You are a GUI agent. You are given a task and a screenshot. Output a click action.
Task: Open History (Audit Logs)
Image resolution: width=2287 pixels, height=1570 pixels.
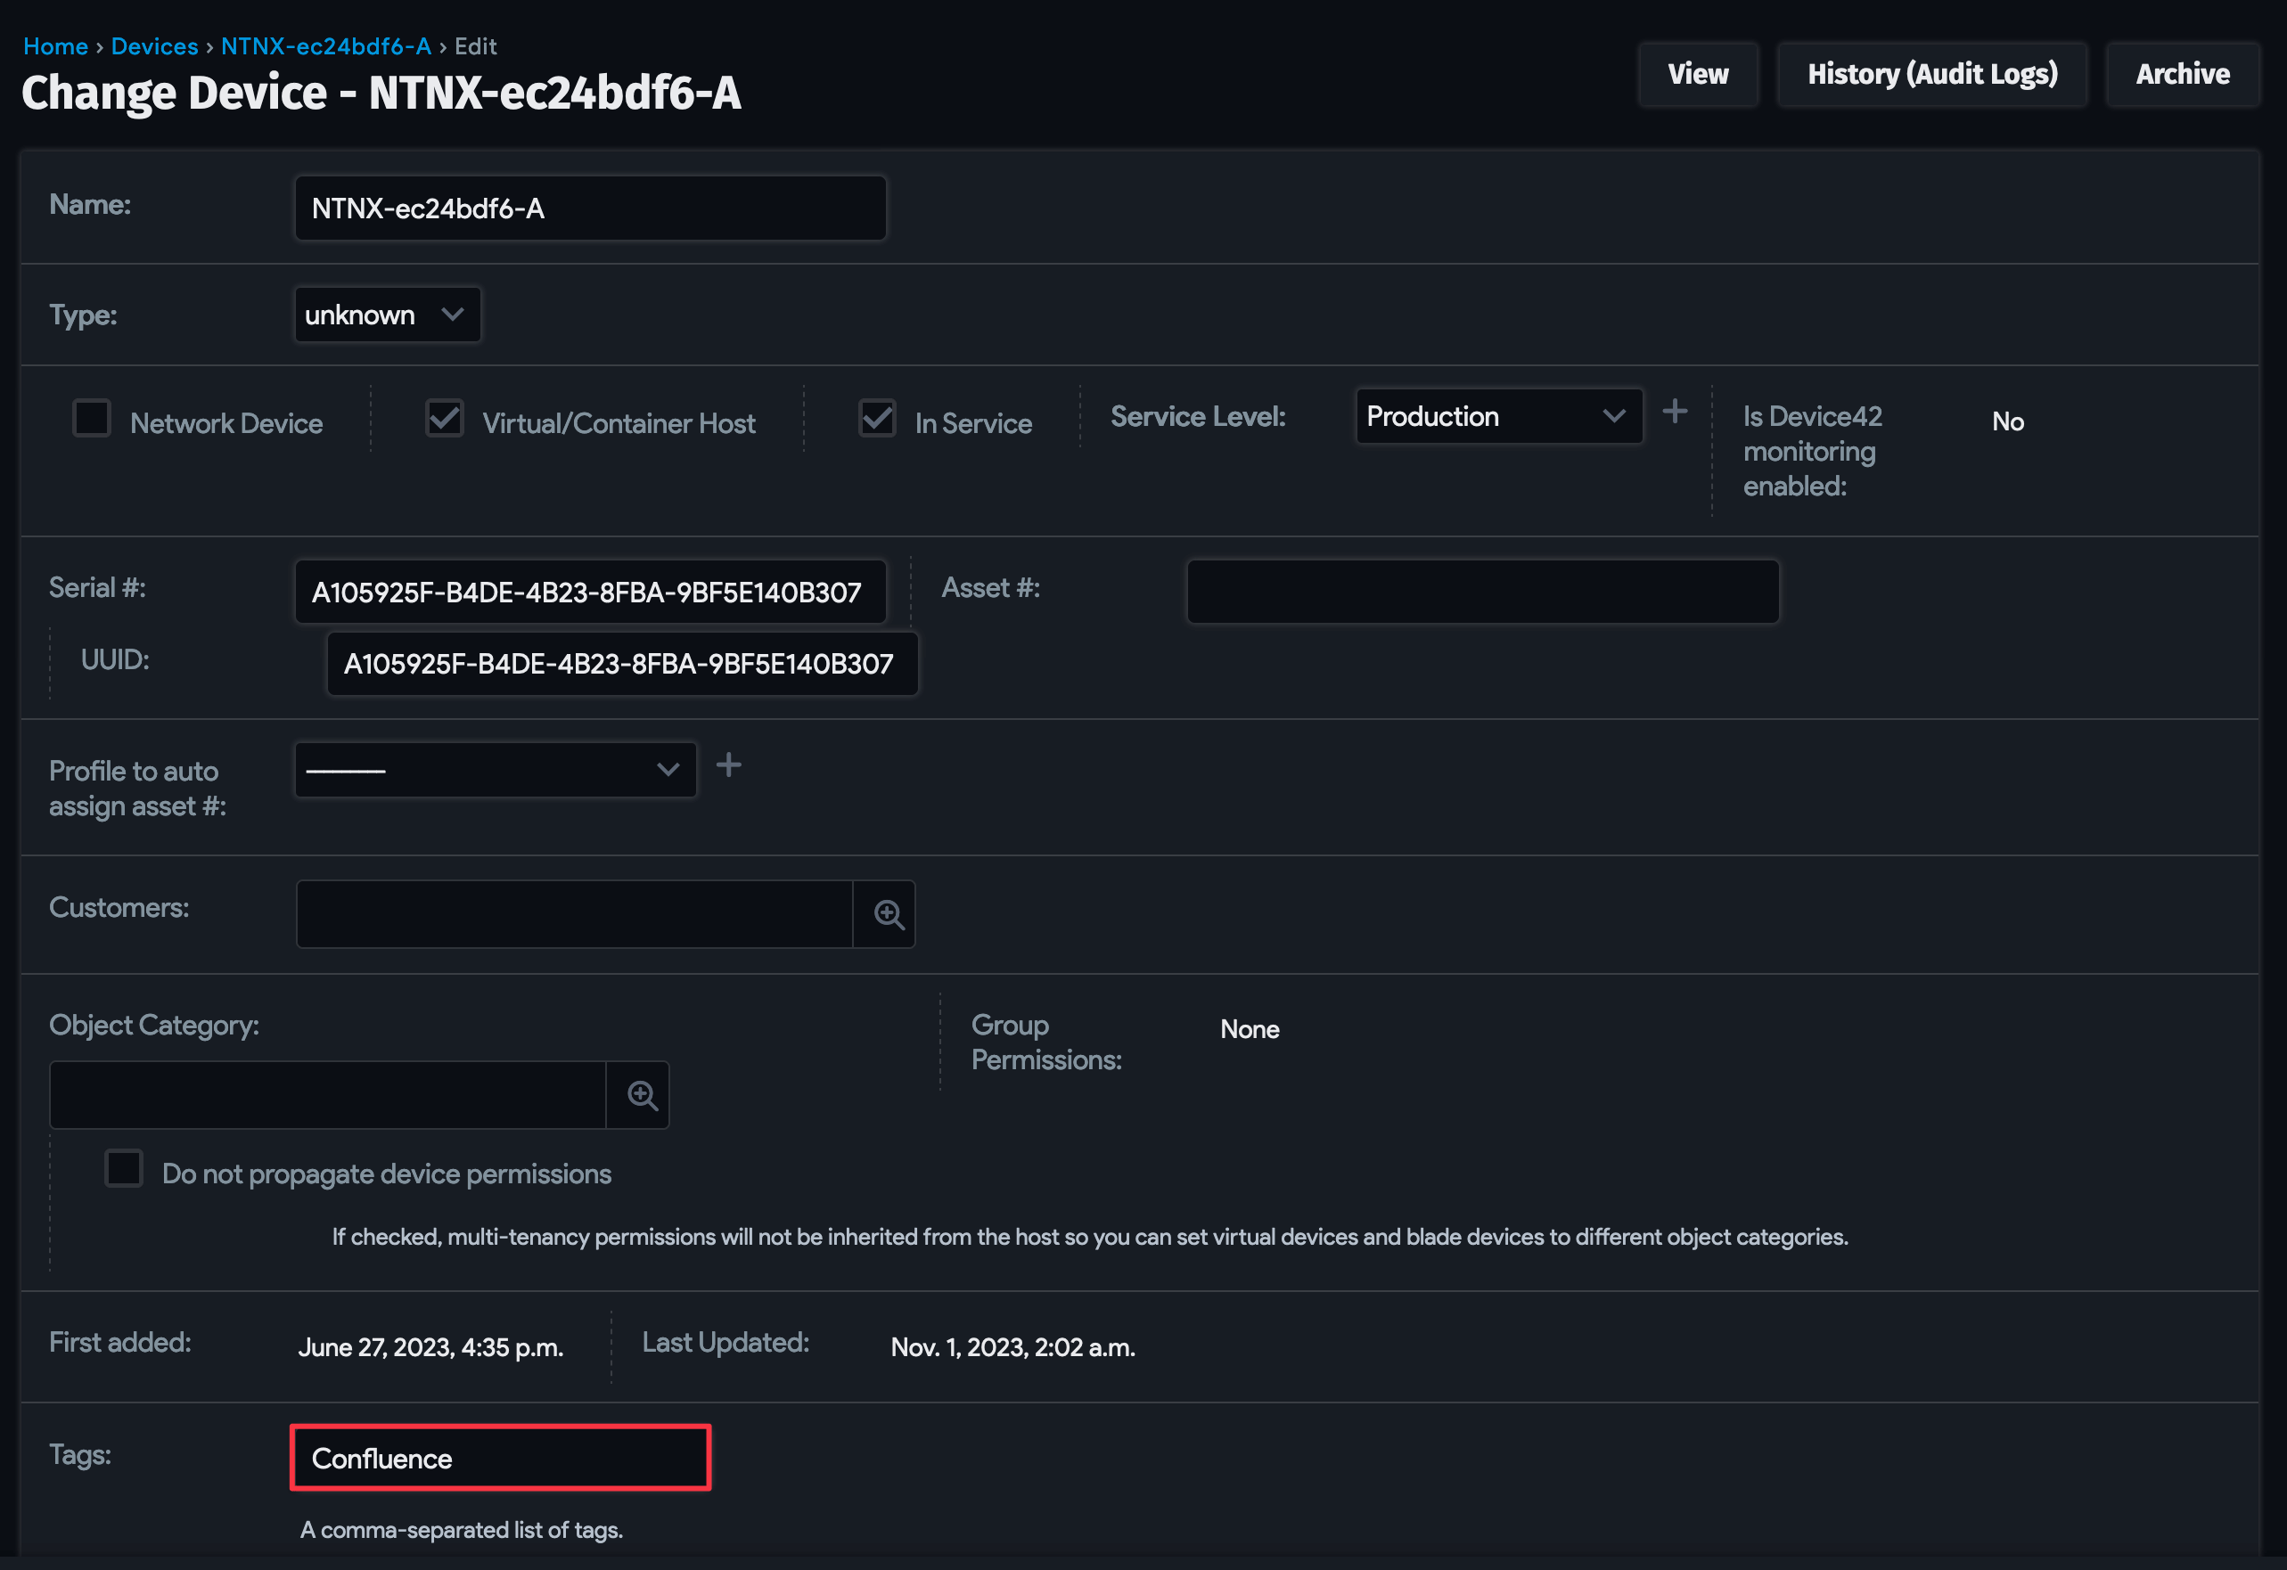pos(1931,74)
